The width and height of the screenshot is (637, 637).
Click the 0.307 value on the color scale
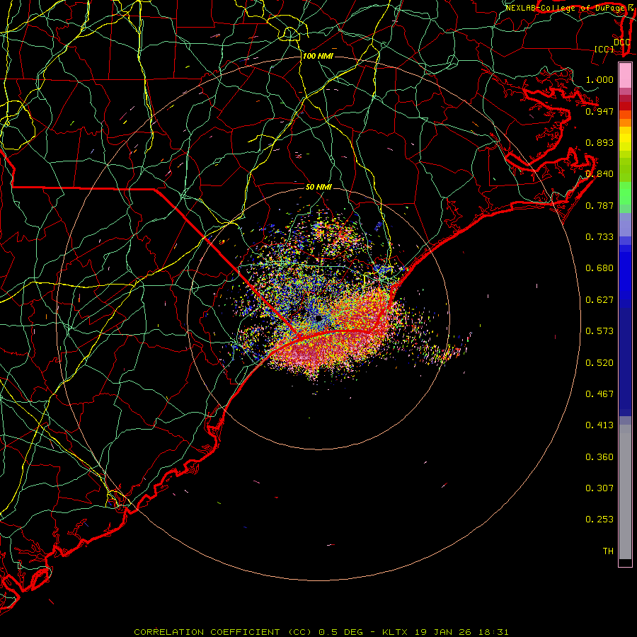(x=599, y=488)
